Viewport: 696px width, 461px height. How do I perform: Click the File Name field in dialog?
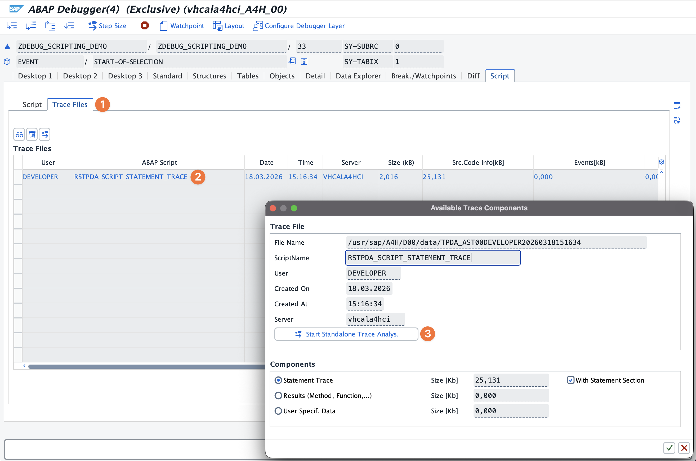tap(496, 242)
